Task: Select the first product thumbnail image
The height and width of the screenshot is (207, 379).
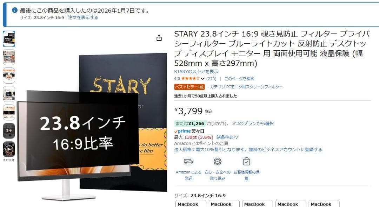Action: point(9,39)
